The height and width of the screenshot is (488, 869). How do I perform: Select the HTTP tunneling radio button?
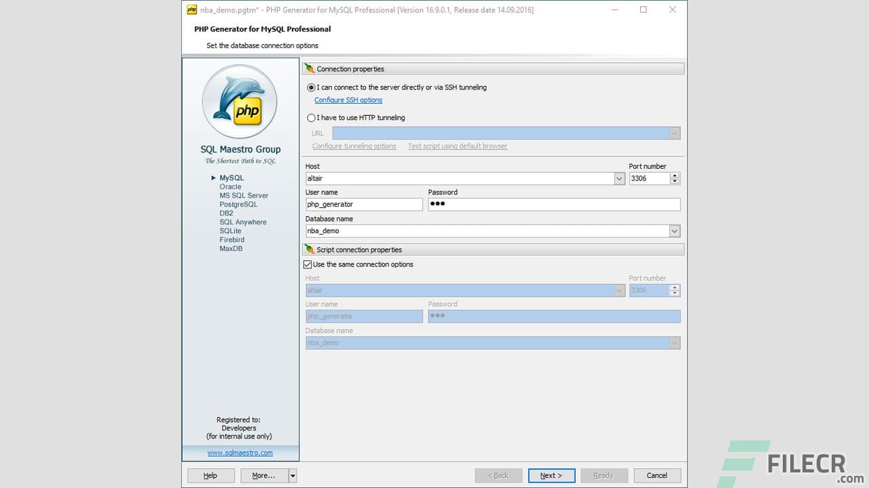pyautogui.click(x=311, y=117)
